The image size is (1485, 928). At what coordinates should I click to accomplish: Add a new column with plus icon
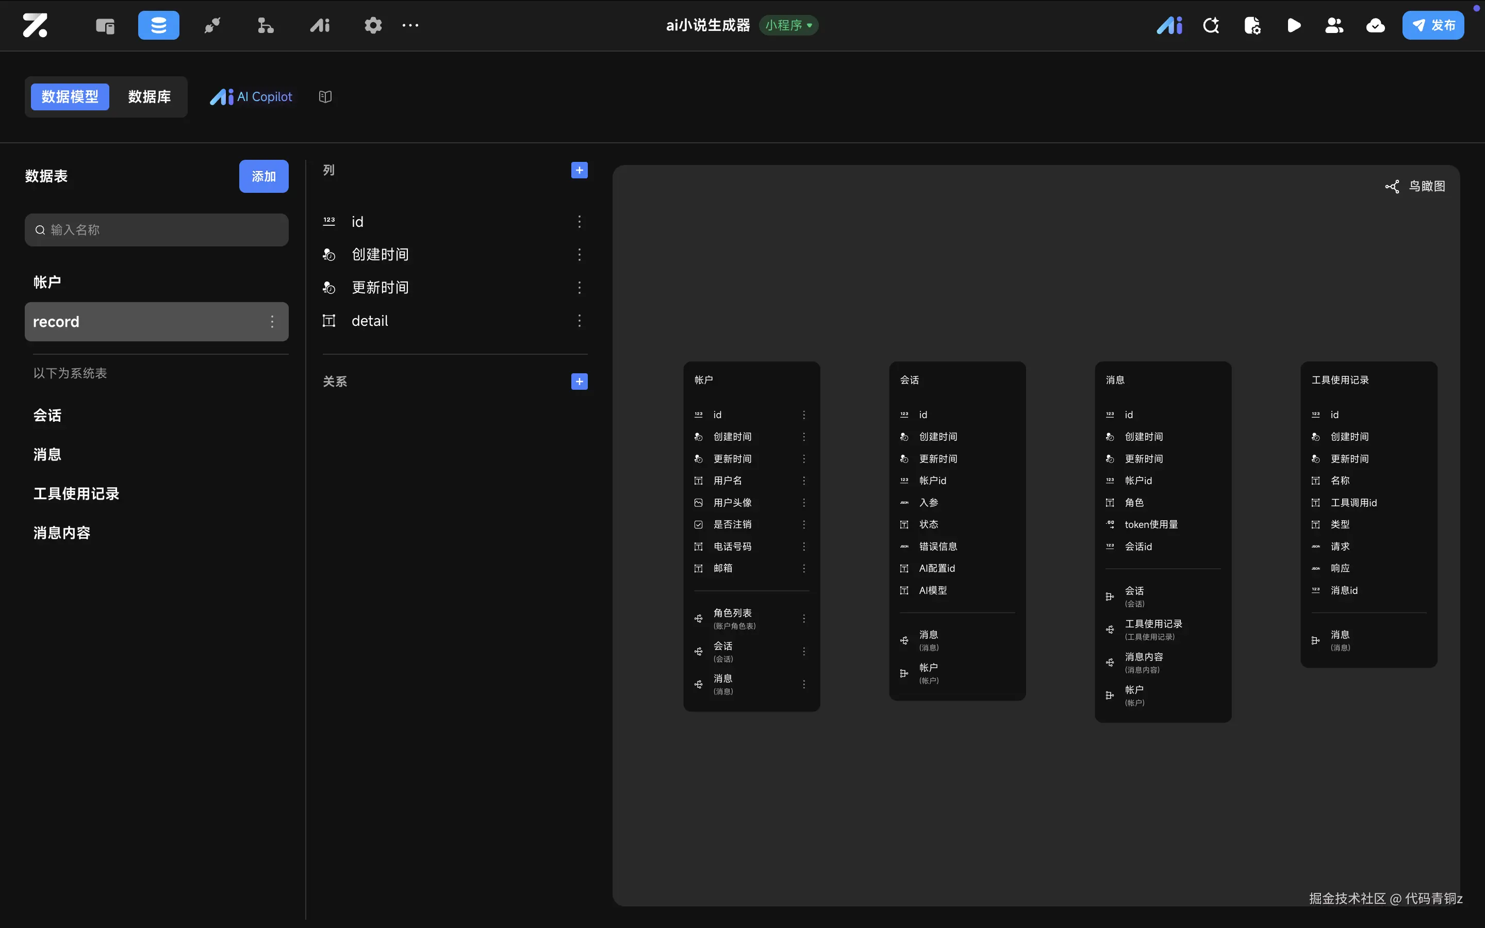point(579,170)
